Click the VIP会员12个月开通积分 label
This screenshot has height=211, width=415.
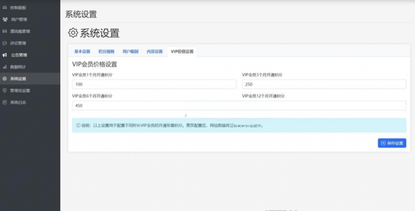[x=263, y=96]
